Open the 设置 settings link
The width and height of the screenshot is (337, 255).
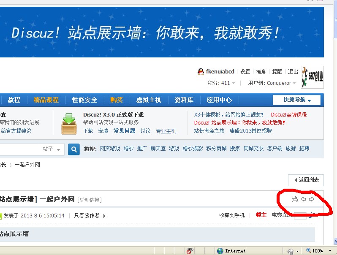(245, 71)
